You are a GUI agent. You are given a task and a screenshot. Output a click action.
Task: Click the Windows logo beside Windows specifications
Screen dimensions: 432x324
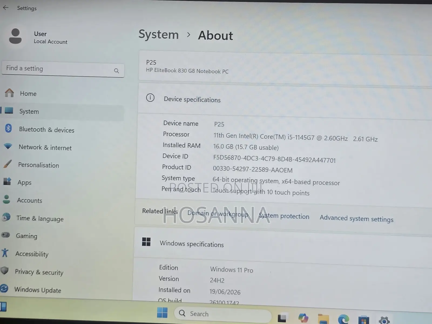click(x=146, y=242)
